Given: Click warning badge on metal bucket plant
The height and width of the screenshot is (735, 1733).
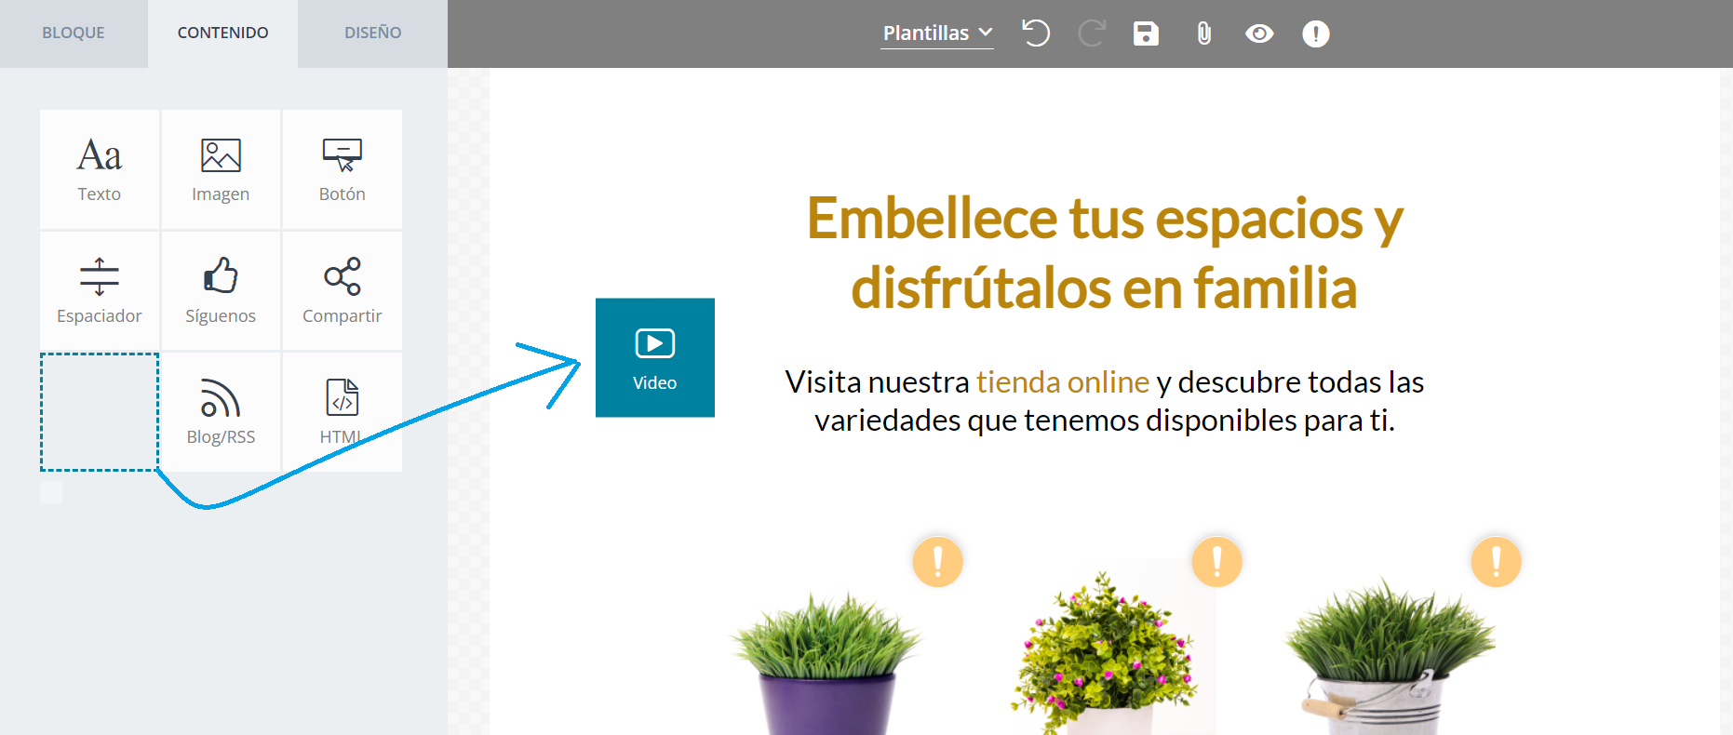Looking at the screenshot, I should (x=1496, y=561).
